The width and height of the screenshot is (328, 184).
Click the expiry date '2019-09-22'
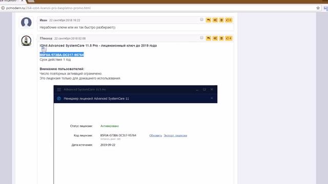coord(108,145)
